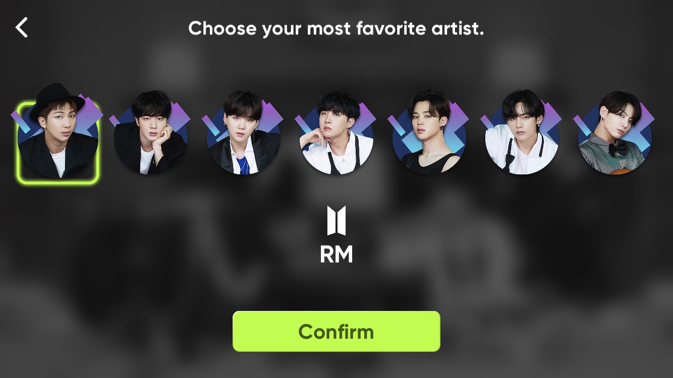Choose the avatar with the necklace

point(429,134)
